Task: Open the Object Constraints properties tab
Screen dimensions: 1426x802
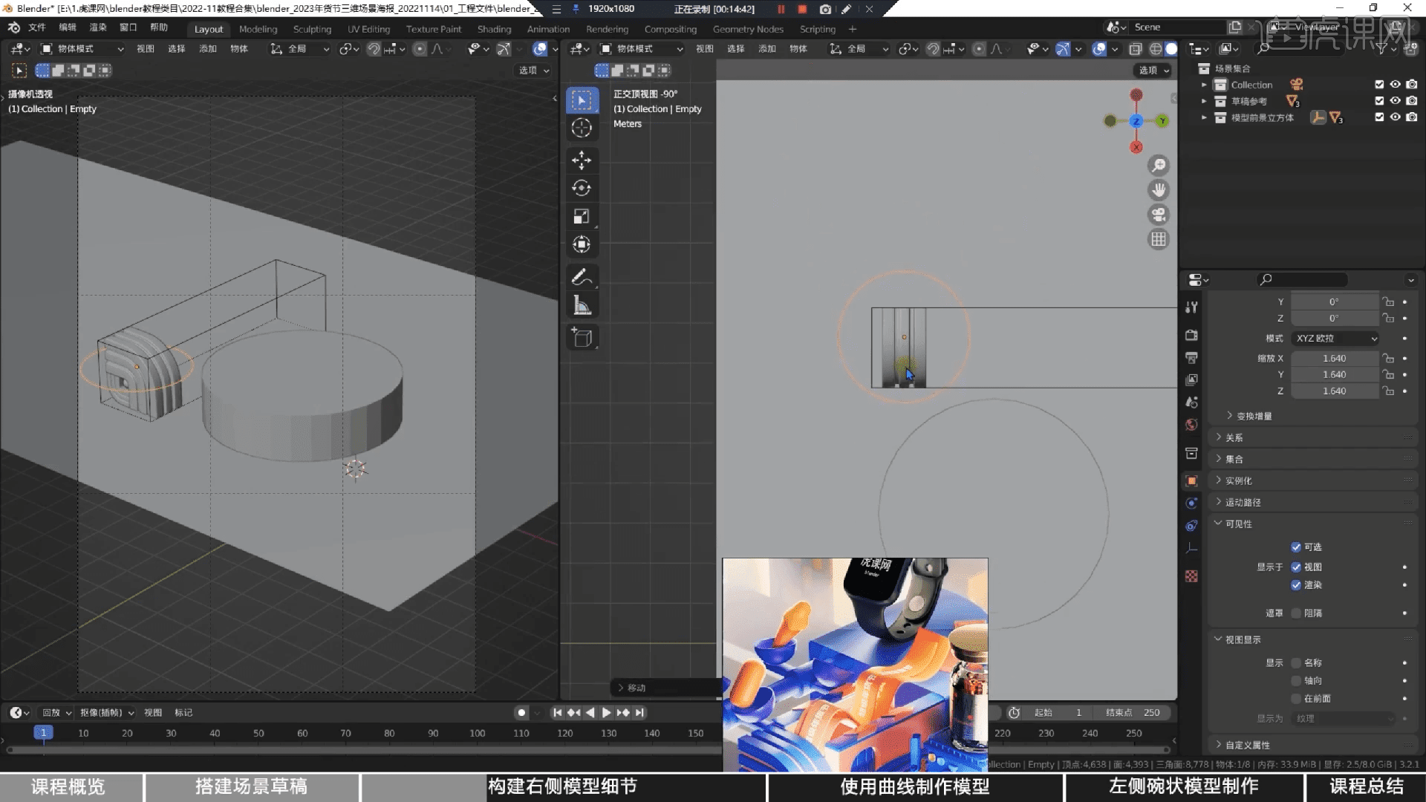Action: (x=1192, y=525)
